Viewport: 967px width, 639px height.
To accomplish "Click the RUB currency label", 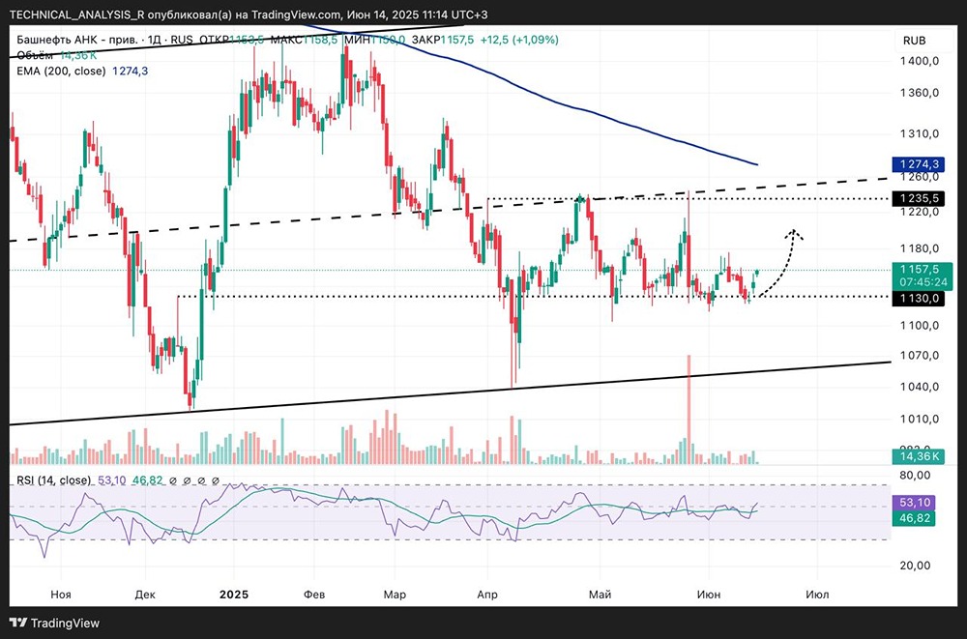I will 914,41.
